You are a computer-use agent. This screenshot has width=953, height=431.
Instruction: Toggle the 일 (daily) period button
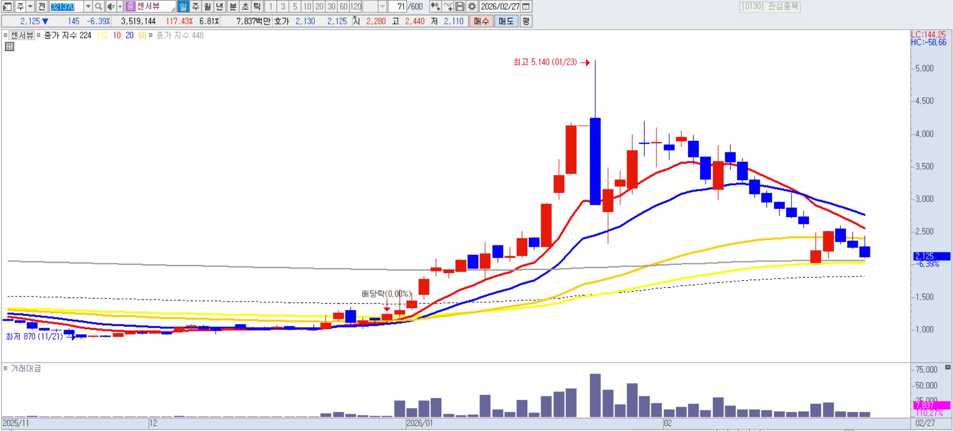(x=183, y=7)
